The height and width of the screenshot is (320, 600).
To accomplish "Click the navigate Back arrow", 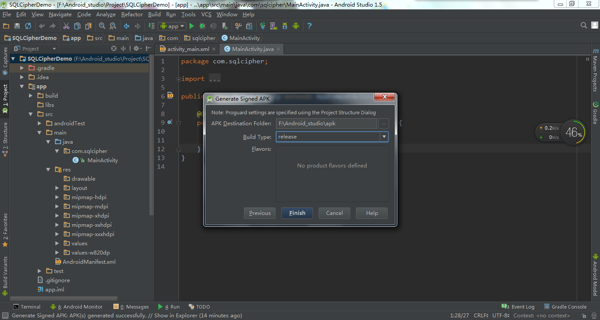I will (127, 26).
